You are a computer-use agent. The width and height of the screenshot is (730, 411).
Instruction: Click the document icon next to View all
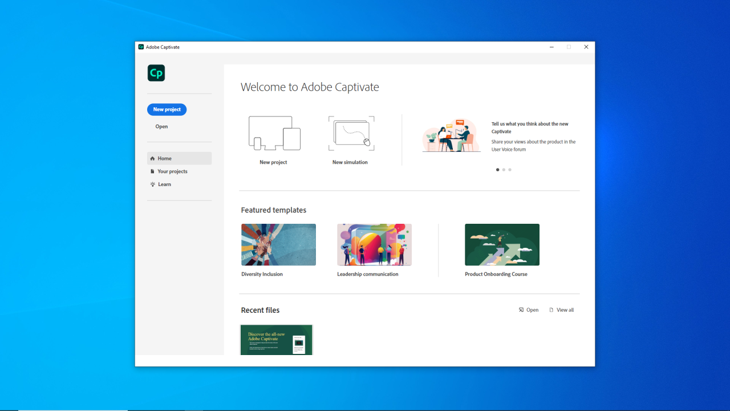click(x=551, y=310)
